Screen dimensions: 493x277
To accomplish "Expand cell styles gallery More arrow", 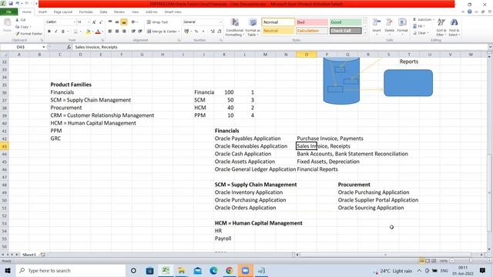I will point(365,33).
